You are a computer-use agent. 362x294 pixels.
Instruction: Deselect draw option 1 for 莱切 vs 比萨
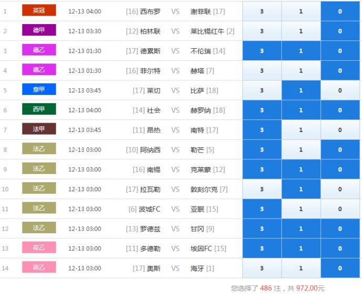pyautogui.click(x=301, y=90)
